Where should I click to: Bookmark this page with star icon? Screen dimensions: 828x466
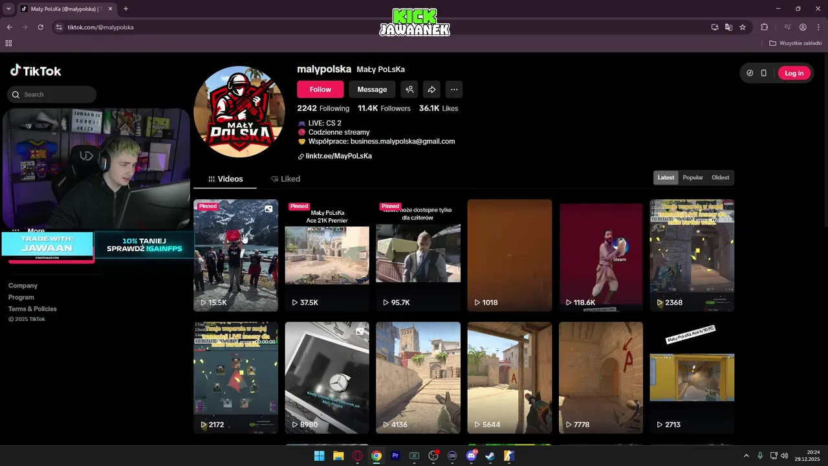pos(743,27)
